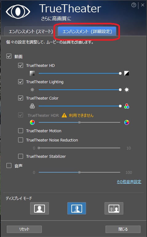Screen dimensions: 147x237
Task: Toggle the 音声 audio checkbox
Action: point(9,165)
